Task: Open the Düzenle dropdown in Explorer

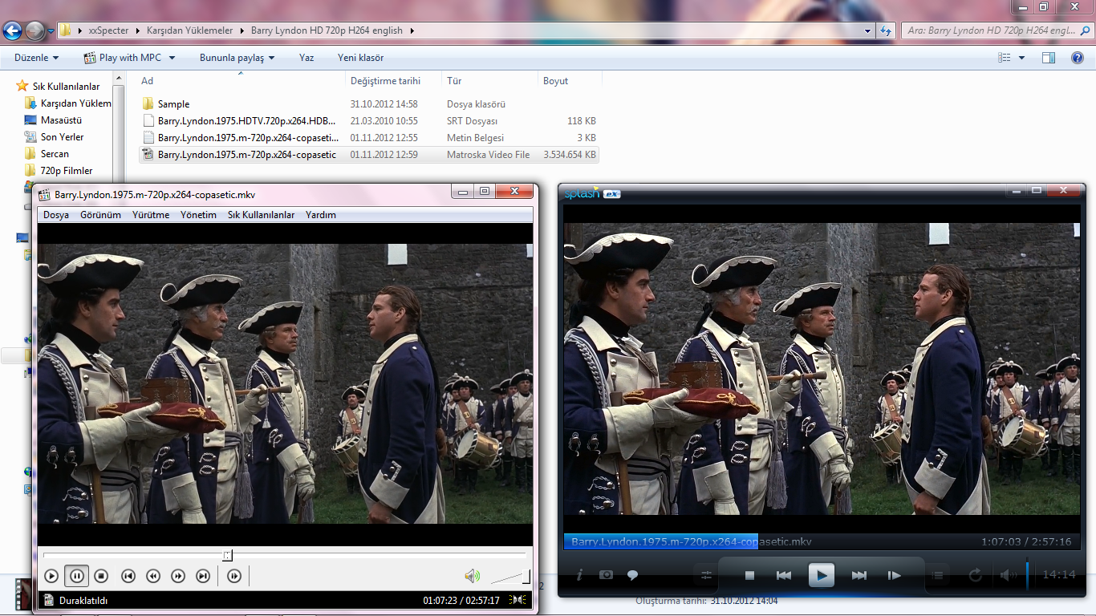Action: [x=36, y=58]
